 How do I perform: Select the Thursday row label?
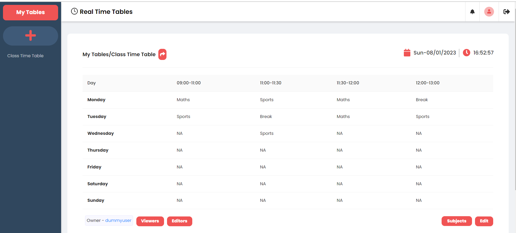98,150
